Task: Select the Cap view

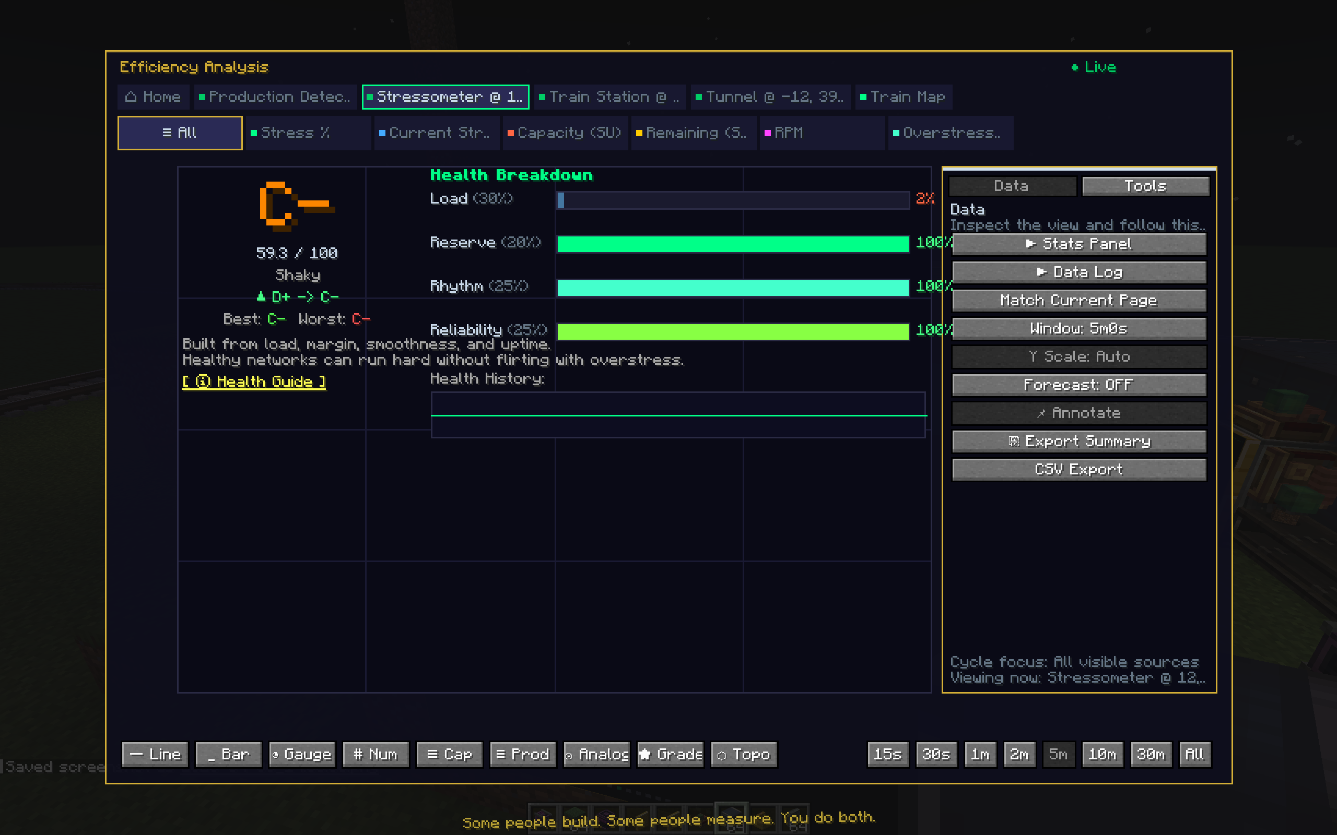Action: click(450, 755)
